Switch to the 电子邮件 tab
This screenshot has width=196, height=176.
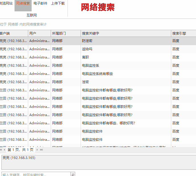40,3
